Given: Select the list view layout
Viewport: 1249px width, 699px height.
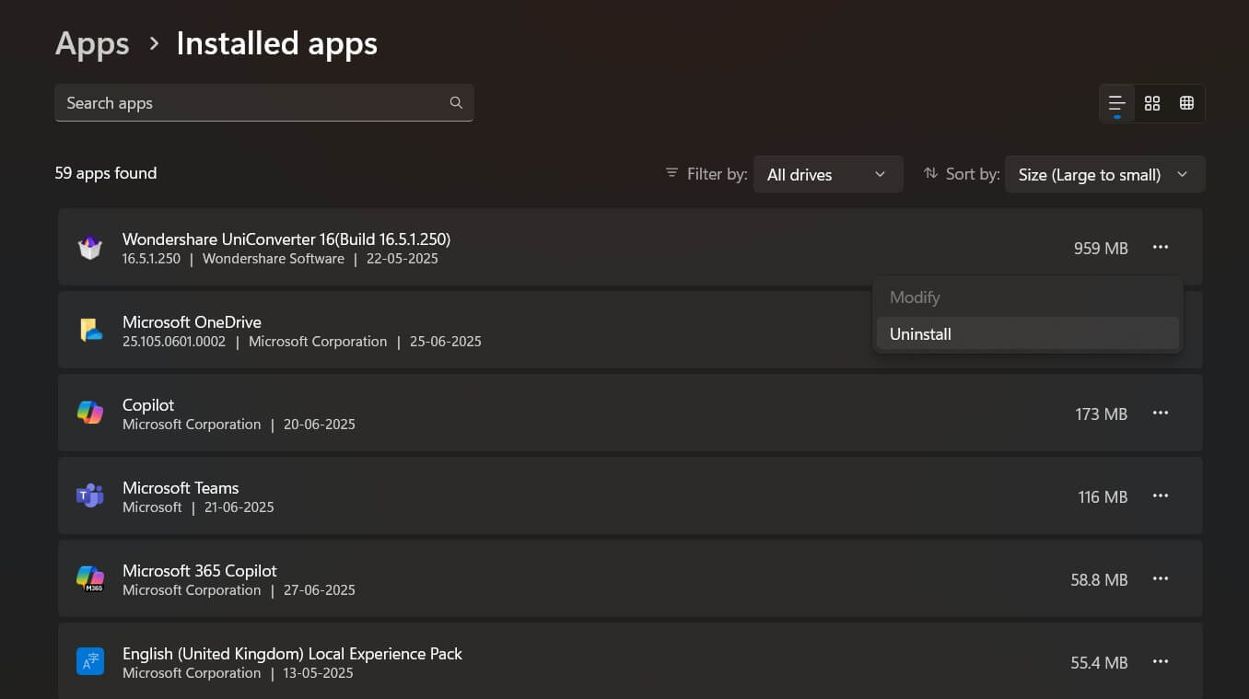Looking at the screenshot, I should point(1116,103).
